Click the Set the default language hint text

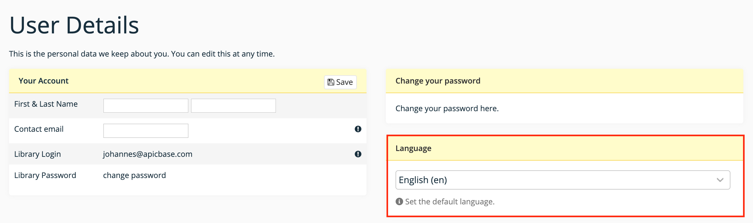450,202
